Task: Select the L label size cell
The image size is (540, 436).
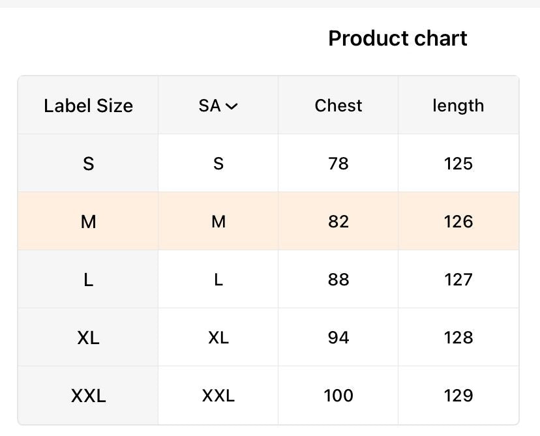Action: 88,280
